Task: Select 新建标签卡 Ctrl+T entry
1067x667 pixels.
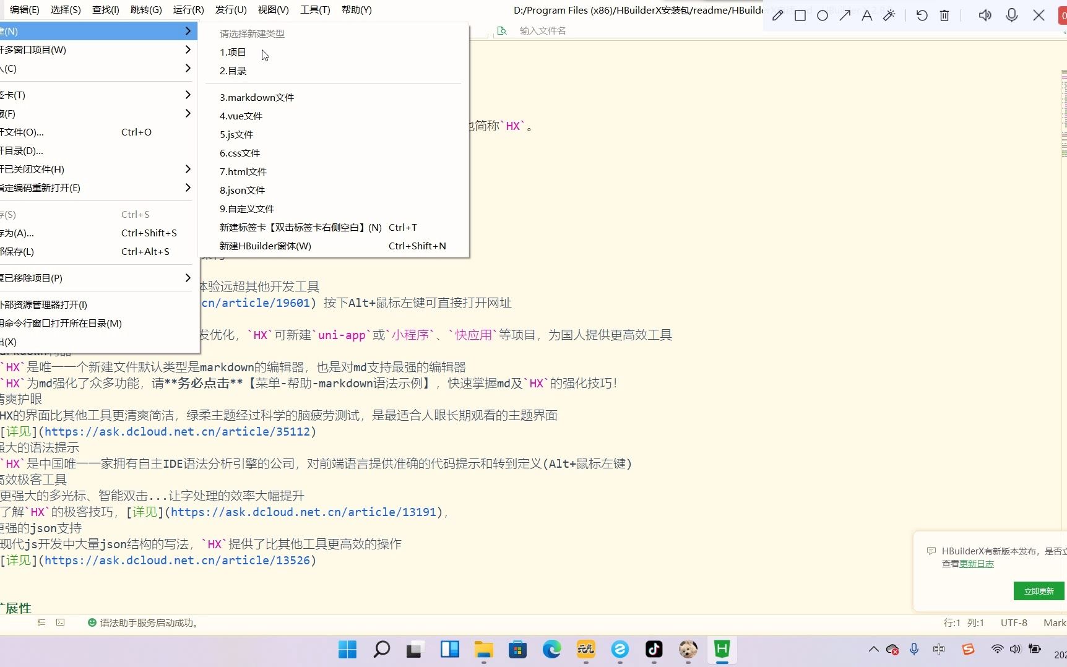Action: tap(333, 228)
